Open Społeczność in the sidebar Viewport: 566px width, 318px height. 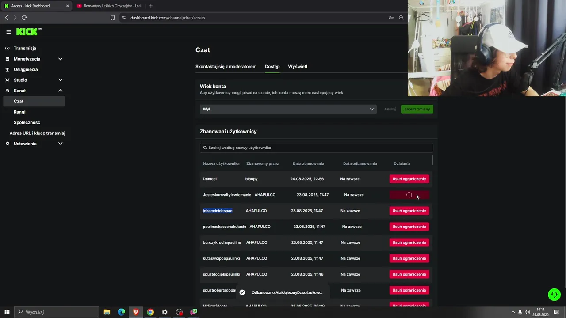[27, 122]
